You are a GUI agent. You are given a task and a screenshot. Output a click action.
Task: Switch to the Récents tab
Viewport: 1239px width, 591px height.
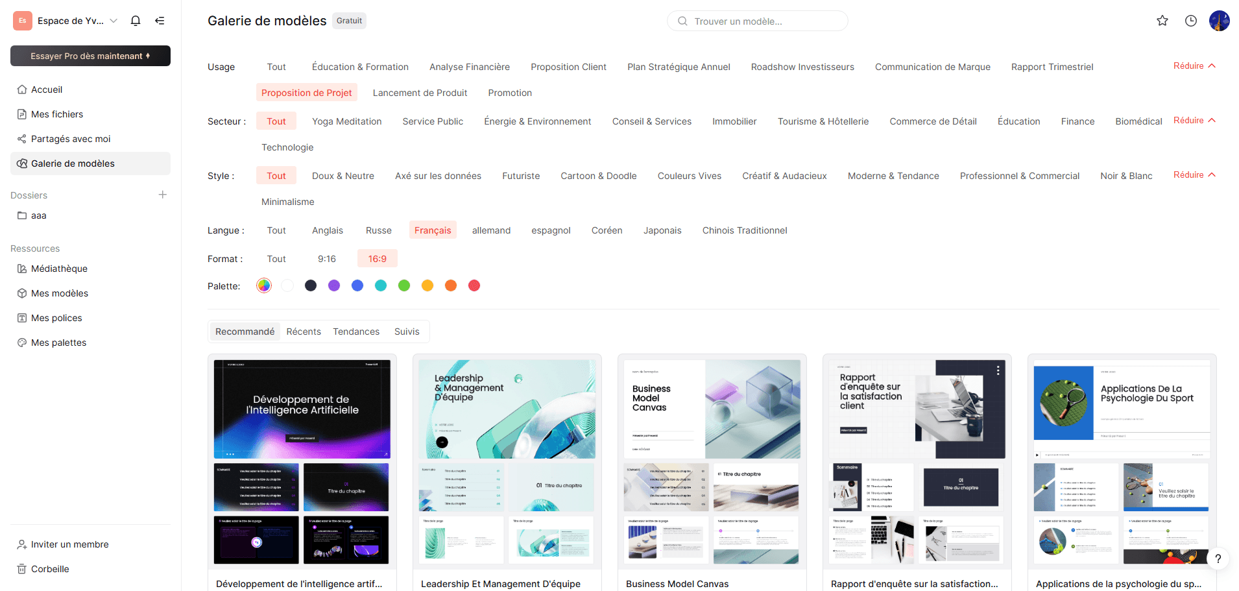(304, 332)
